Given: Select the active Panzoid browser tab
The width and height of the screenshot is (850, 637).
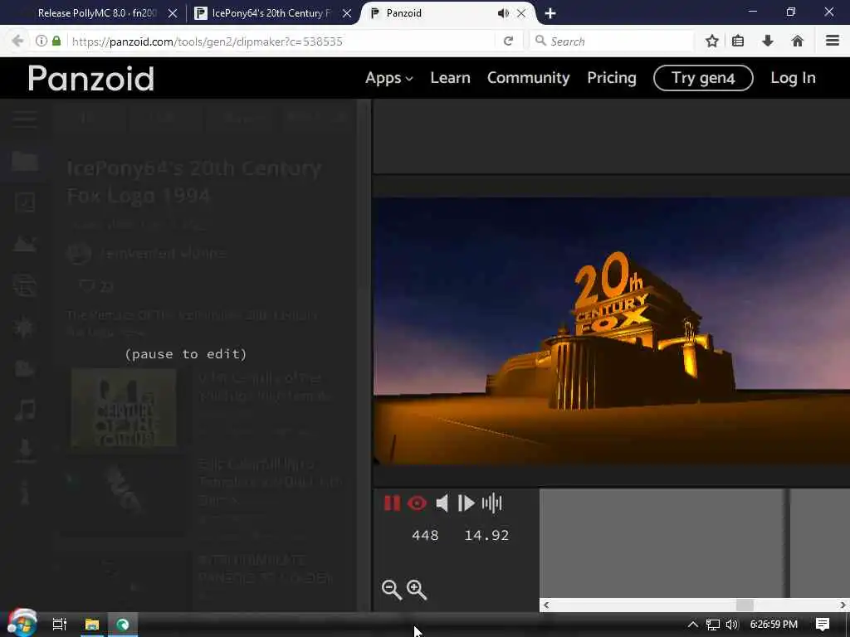Looking at the screenshot, I should click(x=433, y=13).
